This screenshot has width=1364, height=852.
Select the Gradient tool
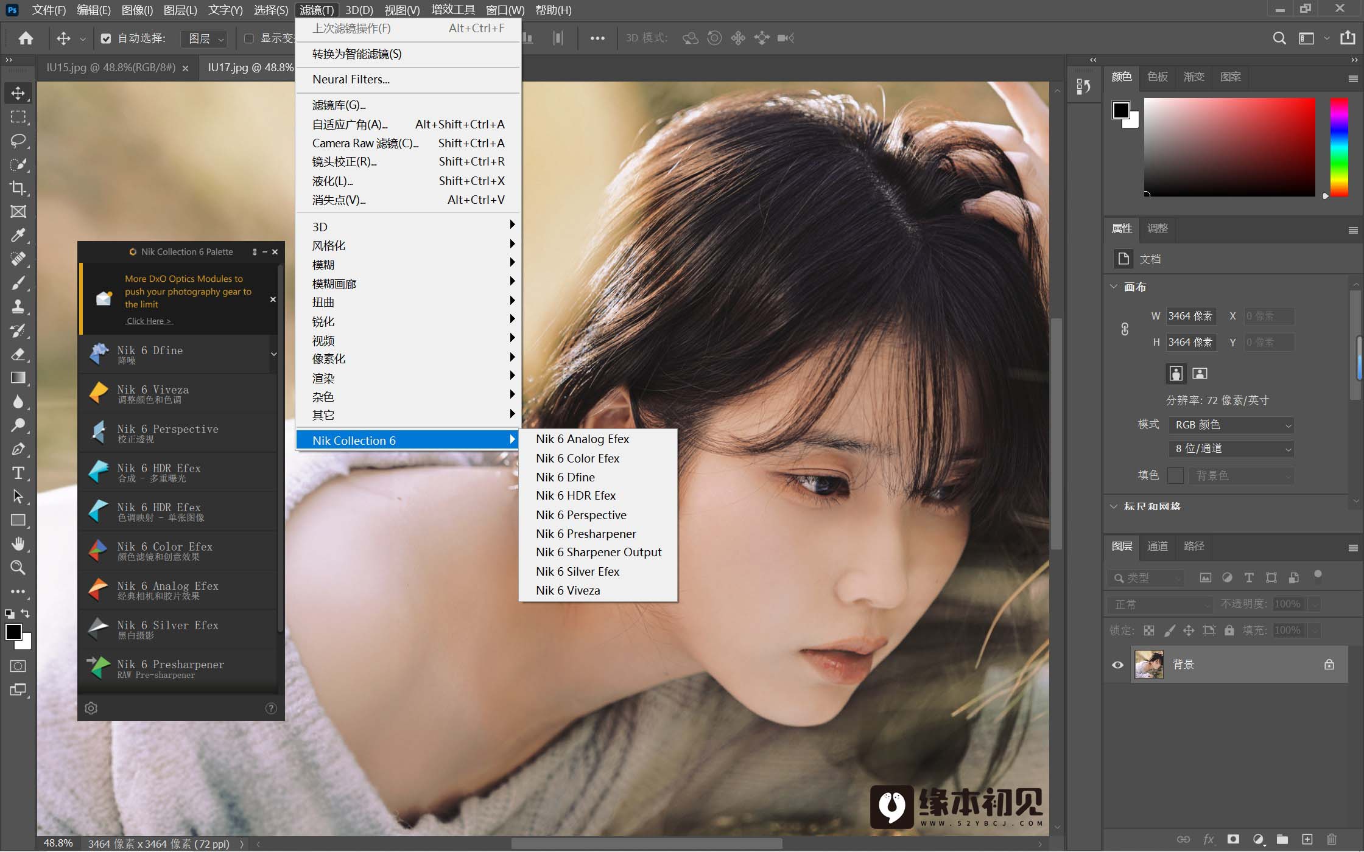18,378
